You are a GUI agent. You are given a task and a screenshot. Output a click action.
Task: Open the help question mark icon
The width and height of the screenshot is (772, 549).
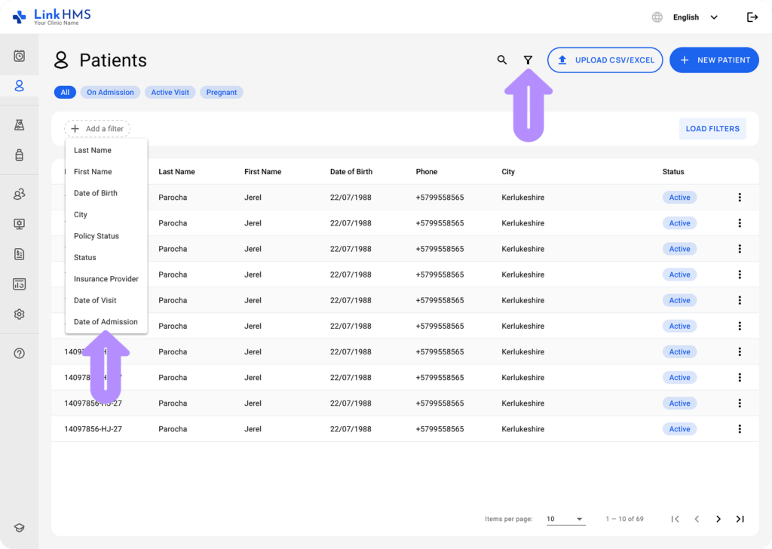19,354
